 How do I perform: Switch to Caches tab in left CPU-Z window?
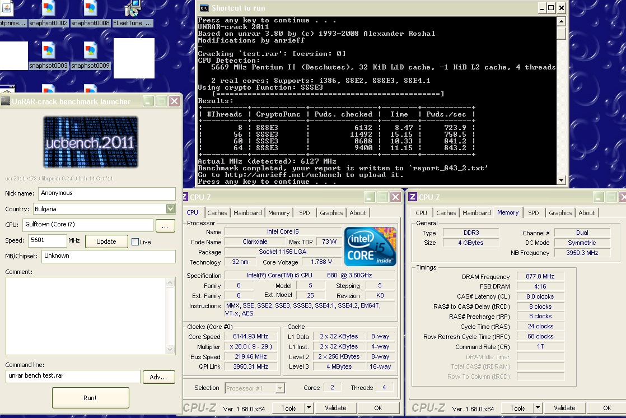(217, 213)
